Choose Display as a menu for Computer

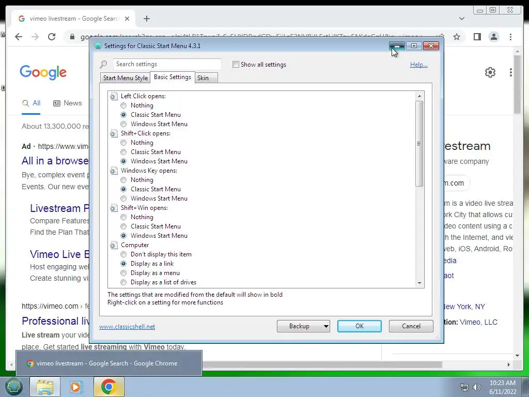click(123, 273)
